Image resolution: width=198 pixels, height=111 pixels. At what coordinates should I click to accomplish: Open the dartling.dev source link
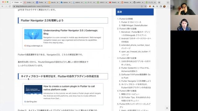pyautogui.click(x=32, y=101)
